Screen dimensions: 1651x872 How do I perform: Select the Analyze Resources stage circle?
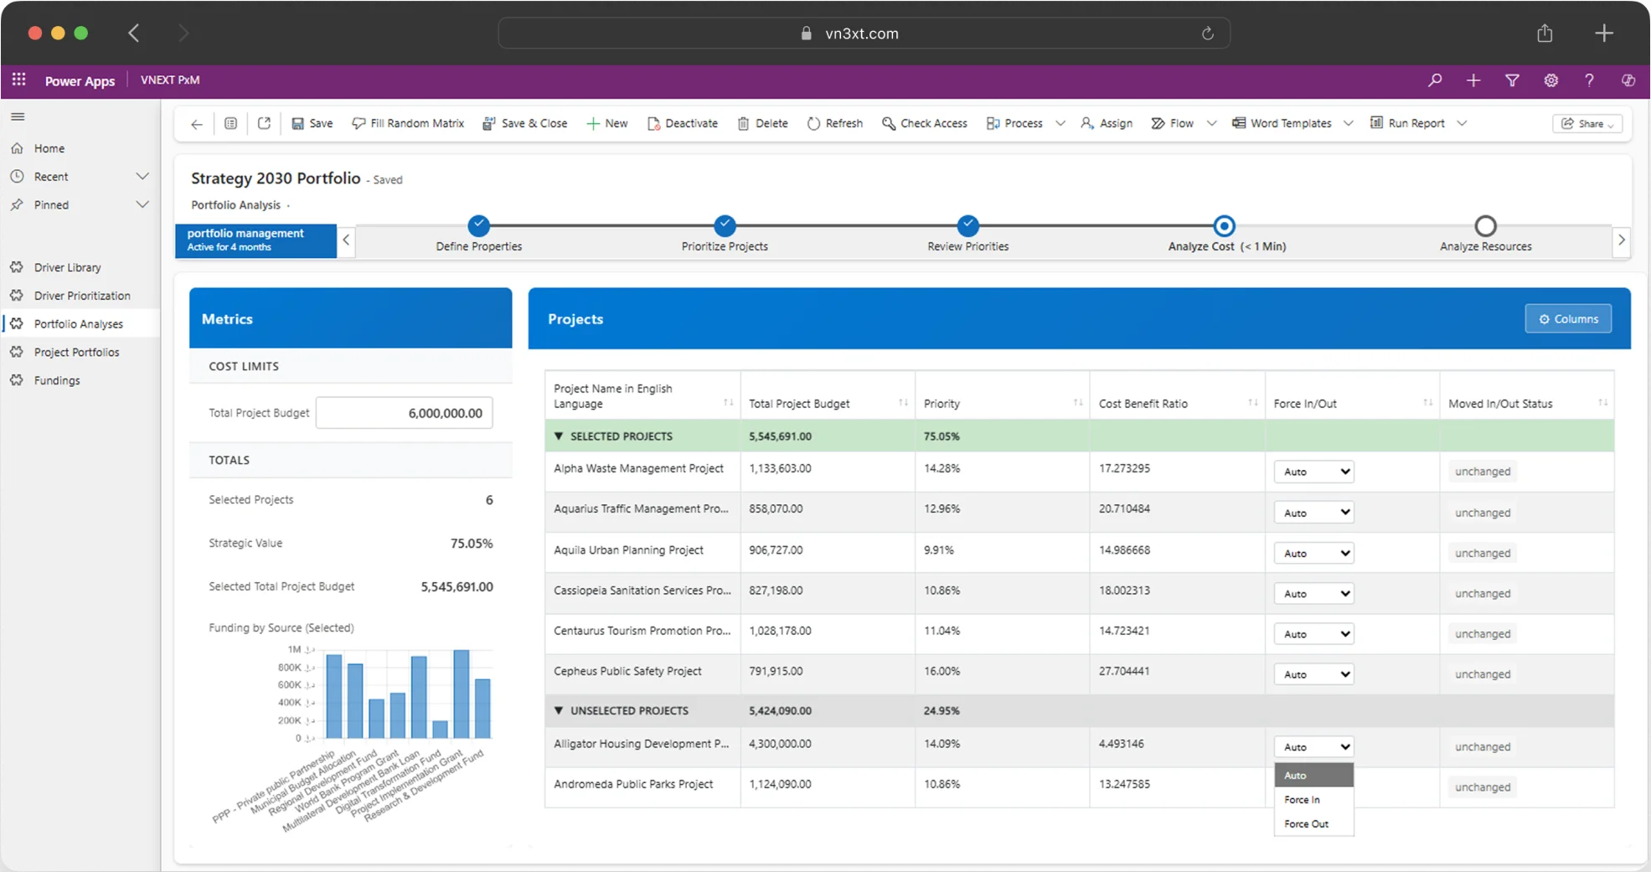(x=1485, y=226)
